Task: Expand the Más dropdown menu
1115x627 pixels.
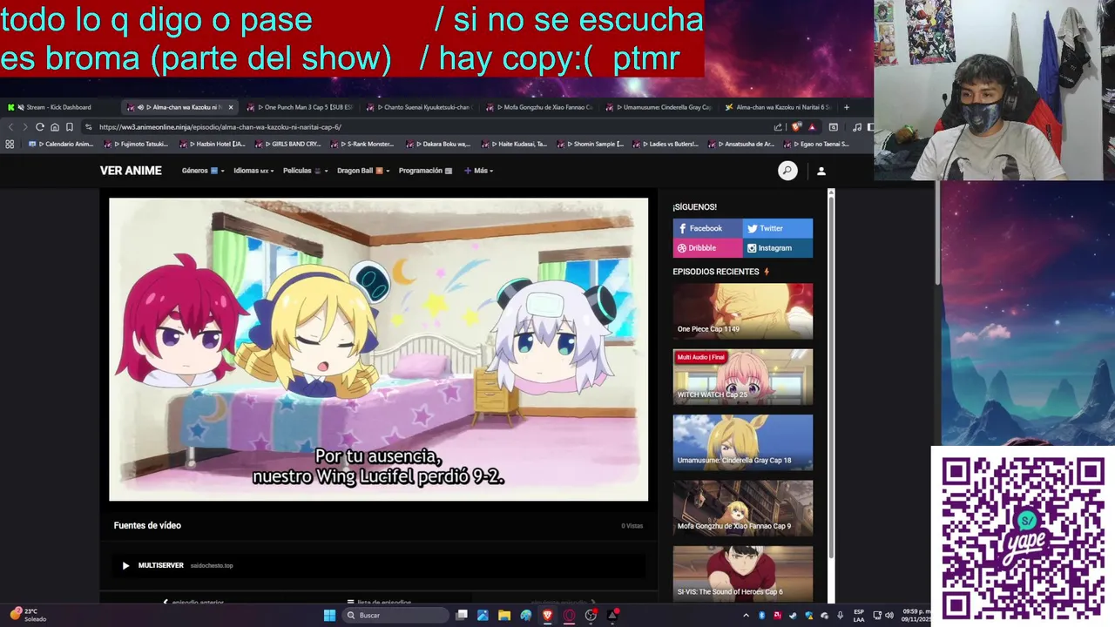Action: tap(479, 171)
